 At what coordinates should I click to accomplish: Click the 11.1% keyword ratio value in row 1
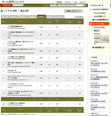click(x=41, y=27)
